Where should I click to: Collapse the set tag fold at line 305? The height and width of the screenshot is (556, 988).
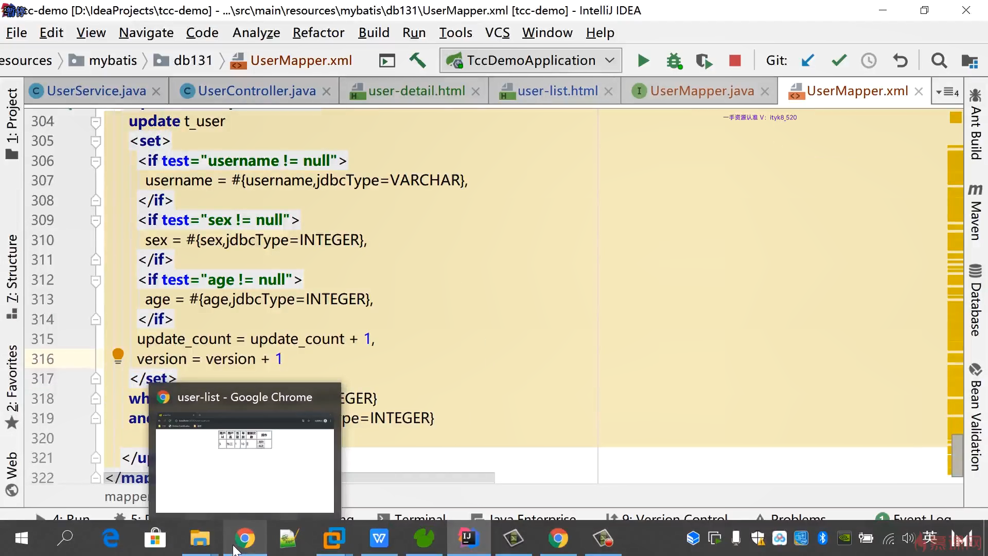96,141
